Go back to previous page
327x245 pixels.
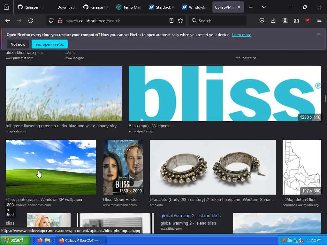point(8,21)
